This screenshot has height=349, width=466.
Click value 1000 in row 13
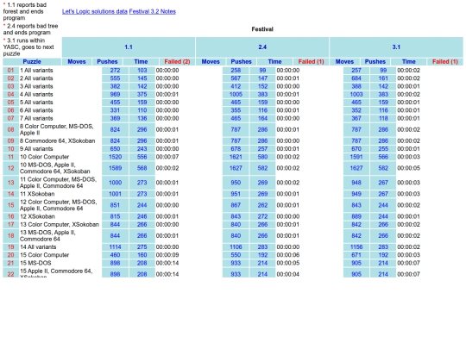(115, 183)
